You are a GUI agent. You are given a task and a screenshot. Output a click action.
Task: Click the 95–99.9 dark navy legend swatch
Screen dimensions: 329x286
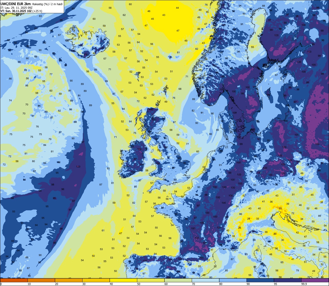point(288,280)
